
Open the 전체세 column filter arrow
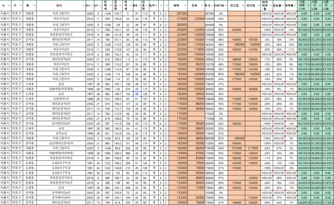110,6
